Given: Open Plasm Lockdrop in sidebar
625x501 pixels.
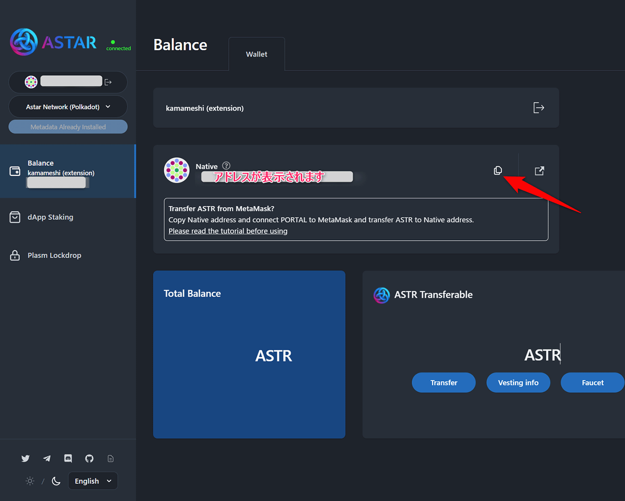Looking at the screenshot, I should 54,255.
